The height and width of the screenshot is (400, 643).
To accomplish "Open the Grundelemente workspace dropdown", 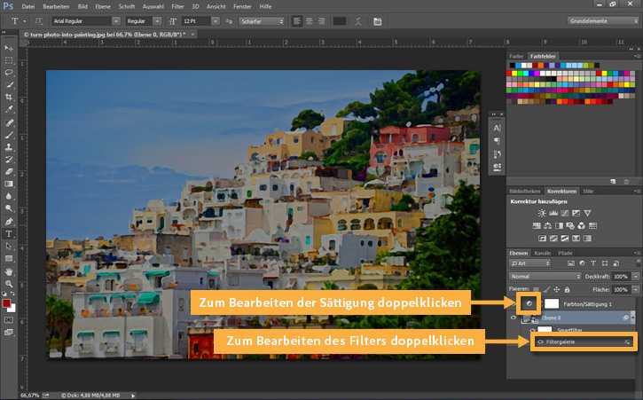I will click(x=603, y=21).
